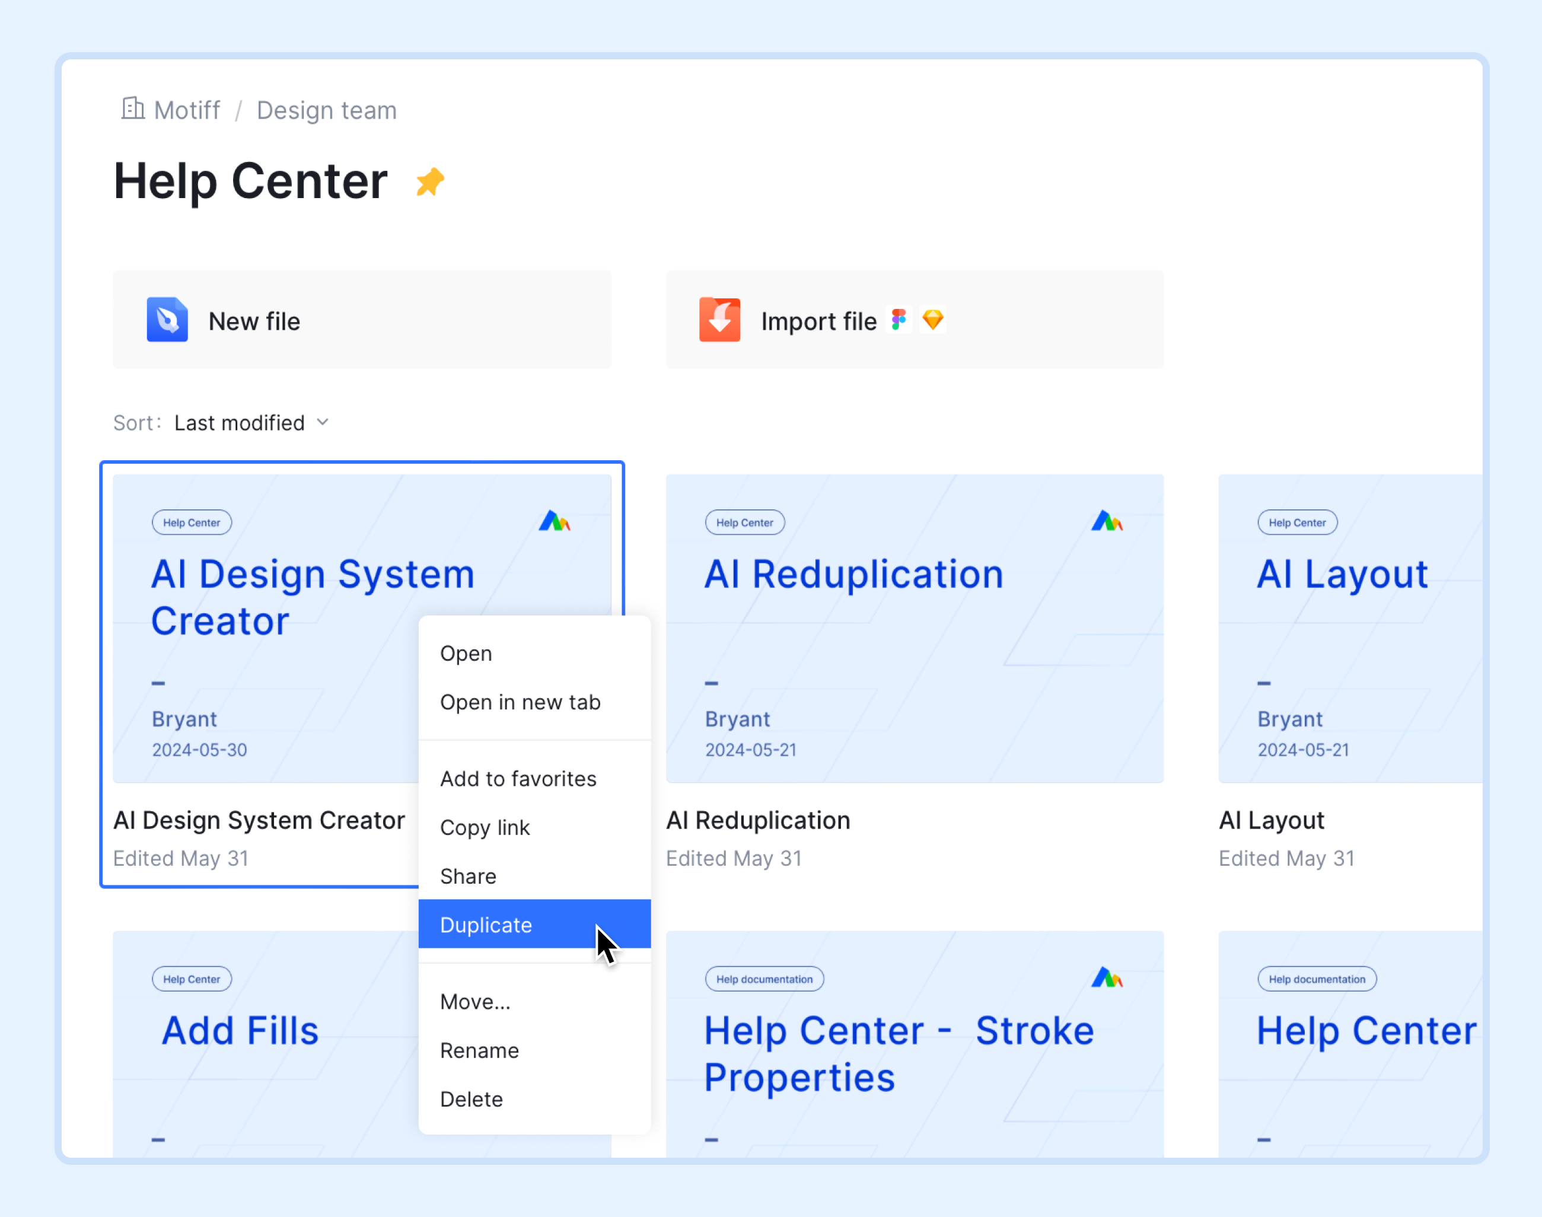Open the AI Reduplication file thumbnail
Image resolution: width=1542 pixels, height=1217 pixels.
click(x=915, y=629)
